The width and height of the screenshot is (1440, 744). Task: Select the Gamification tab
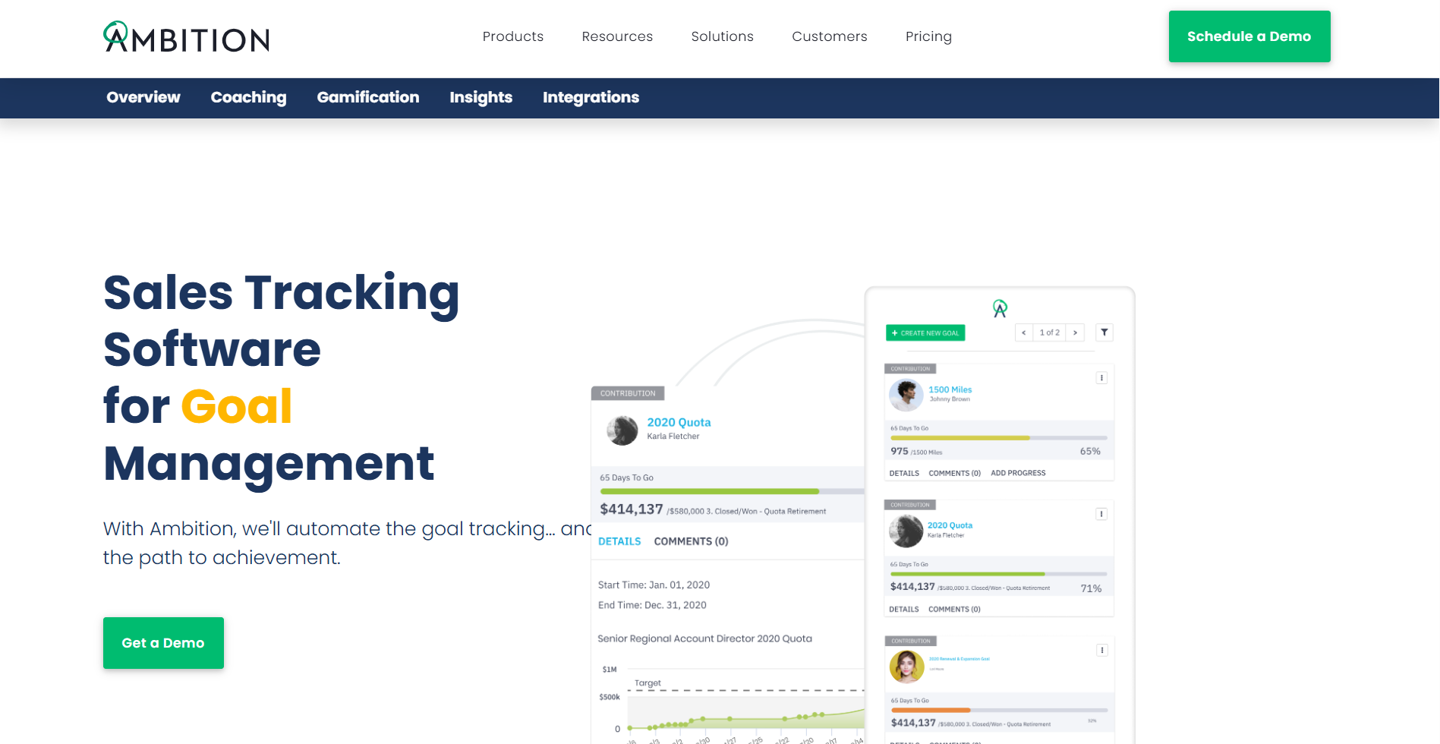click(x=368, y=97)
